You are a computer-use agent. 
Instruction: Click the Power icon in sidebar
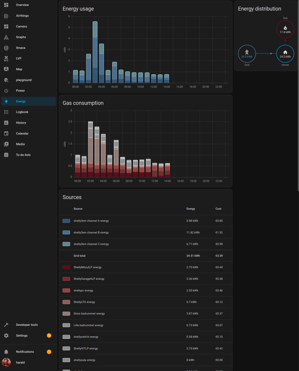click(6, 91)
